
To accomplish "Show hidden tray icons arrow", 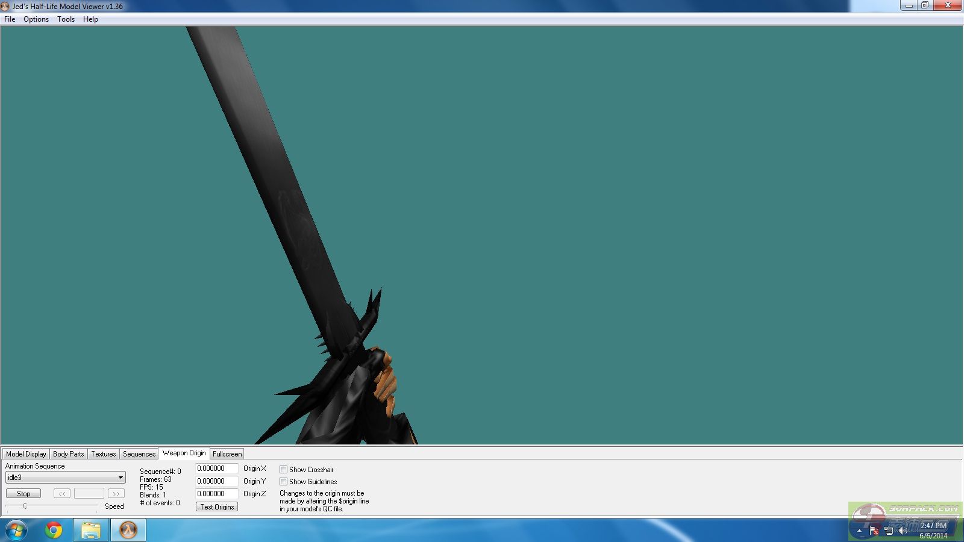I will (859, 531).
